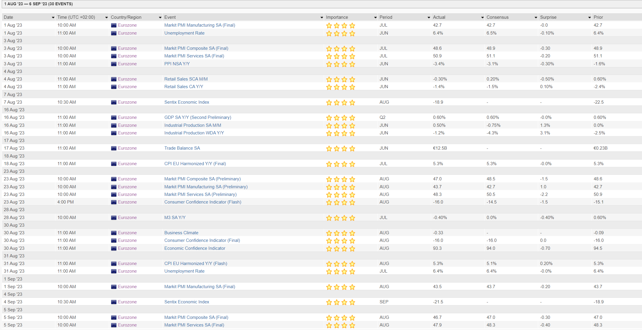Viewport: 642px width, 330px height.
Task: Click the Eurozone flag icon in the Trade Balance SA row
Action: tap(114, 148)
